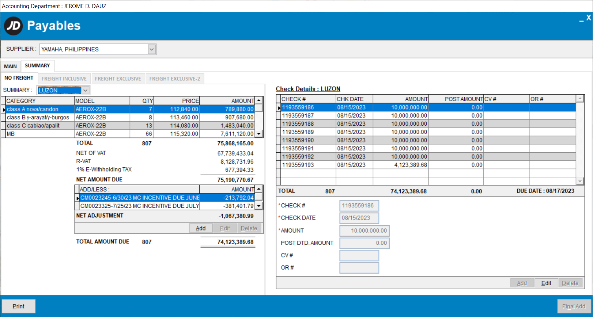
Task: Click ADD/LESS grid scroll up arrow
Action: (259, 189)
